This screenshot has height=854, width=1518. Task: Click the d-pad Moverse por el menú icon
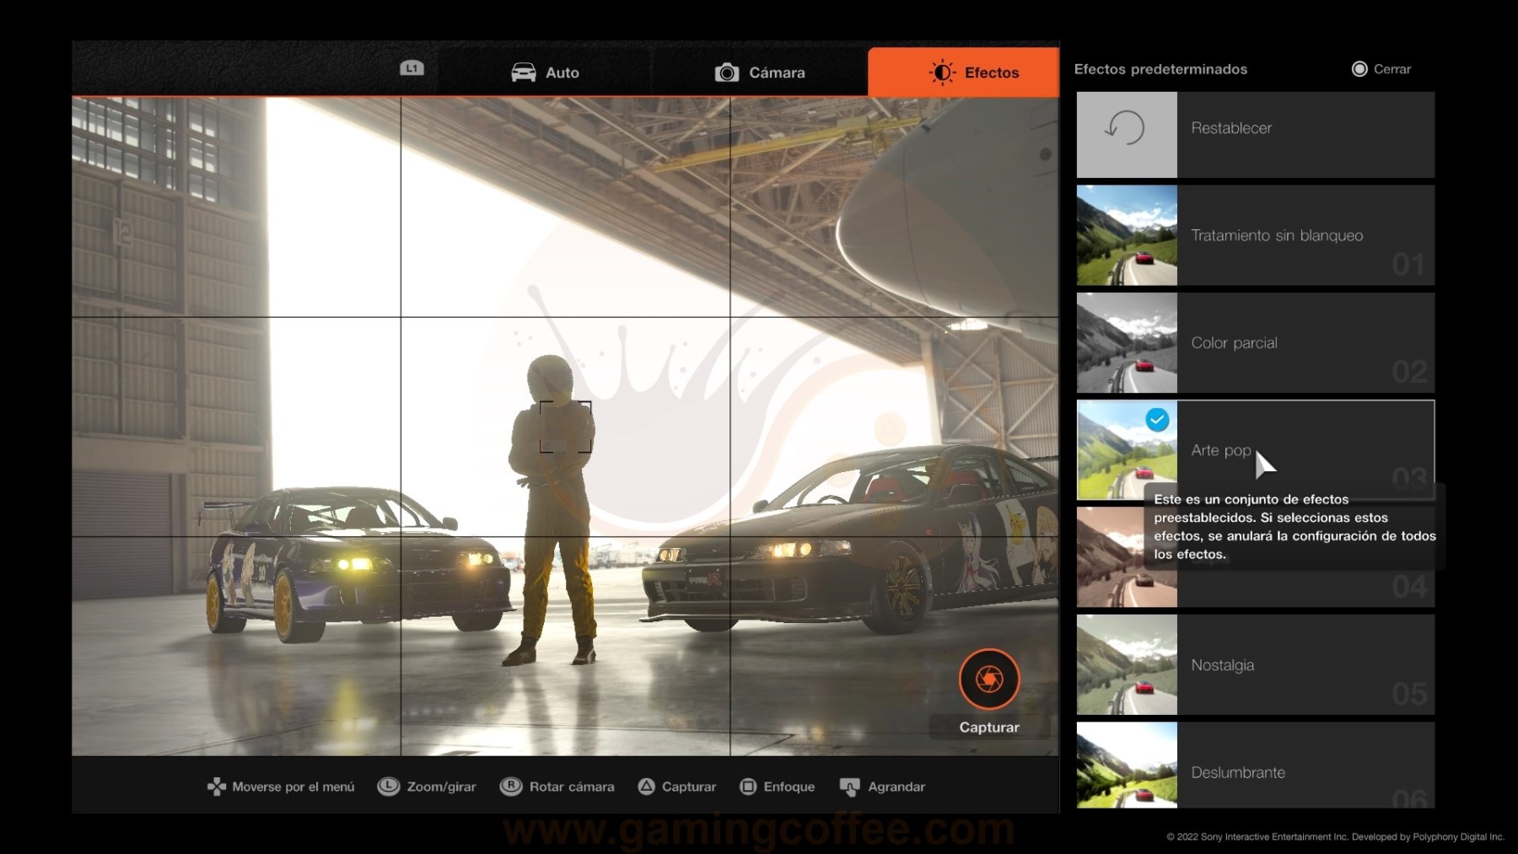[217, 787]
